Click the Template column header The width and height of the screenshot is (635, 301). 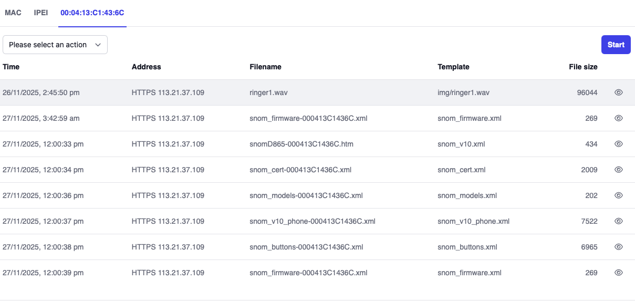(x=453, y=67)
